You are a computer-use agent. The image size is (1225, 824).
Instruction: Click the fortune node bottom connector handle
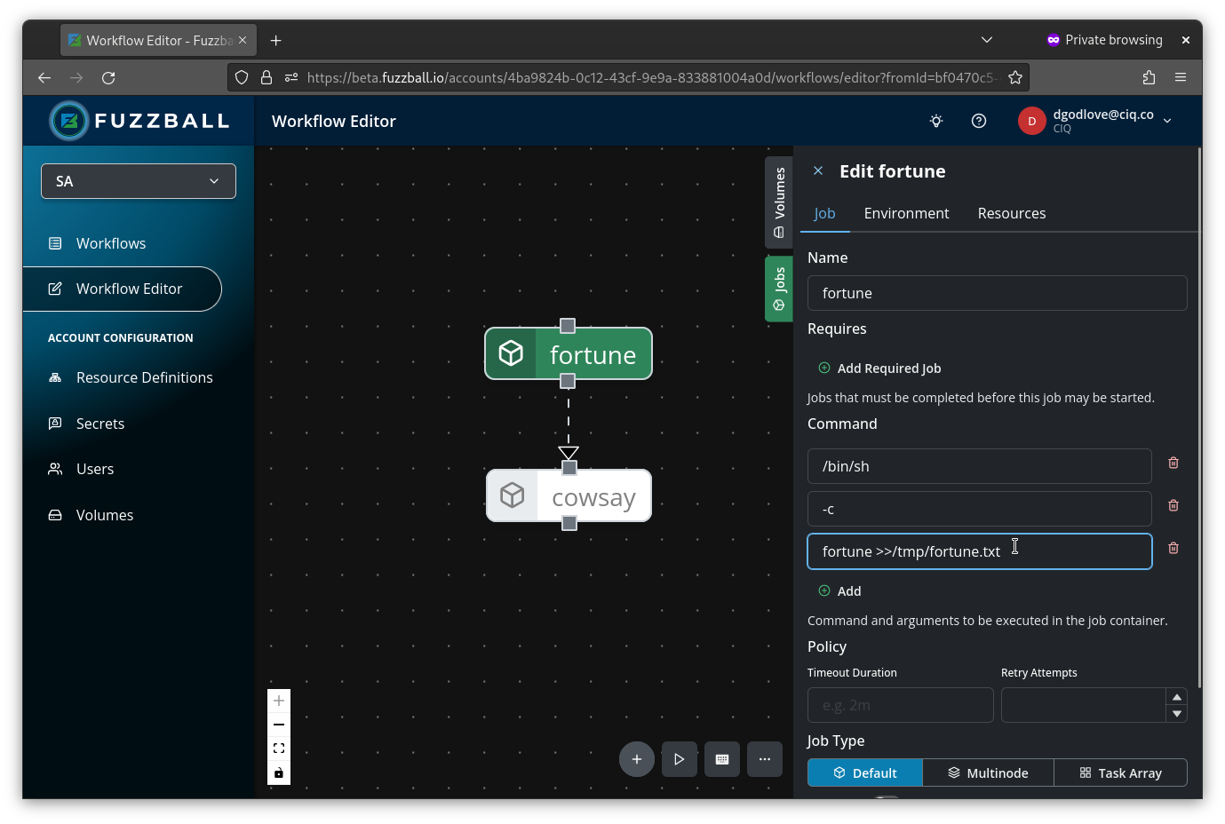[x=568, y=381]
